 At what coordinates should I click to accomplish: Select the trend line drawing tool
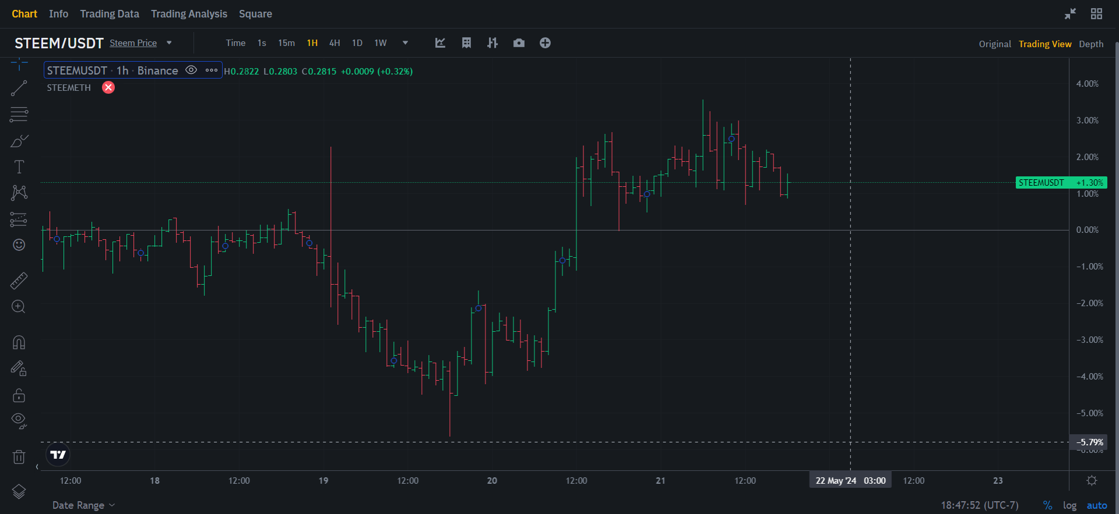(x=19, y=88)
